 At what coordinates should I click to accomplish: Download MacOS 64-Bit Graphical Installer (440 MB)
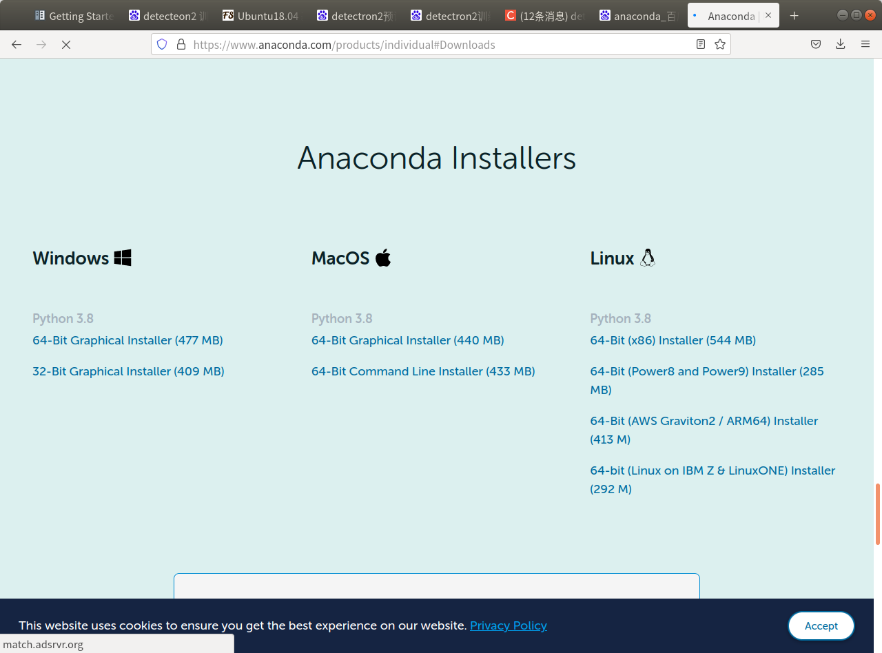pyautogui.click(x=408, y=340)
